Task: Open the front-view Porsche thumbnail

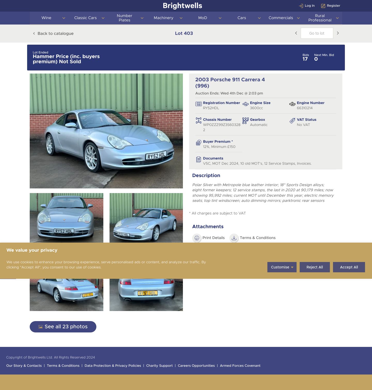Action: point(66,218)
